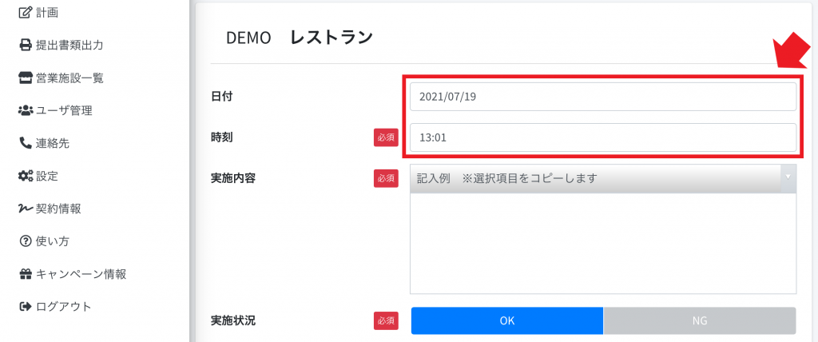The width and height of the screenshot is (818, 342).
Task: Click the printer icon for 提出書類出力
Action: tap(25, 46)
